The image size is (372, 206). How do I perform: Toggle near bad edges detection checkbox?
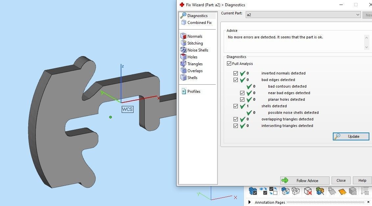click(x=242, y=93)
